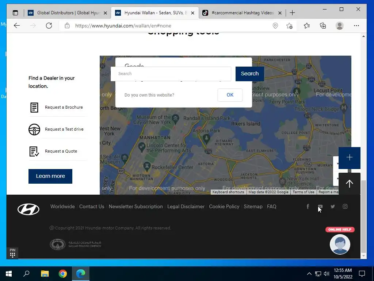Click the Do you own this website link
This screenshot has width=374, height=281.
tap(149, 95)
